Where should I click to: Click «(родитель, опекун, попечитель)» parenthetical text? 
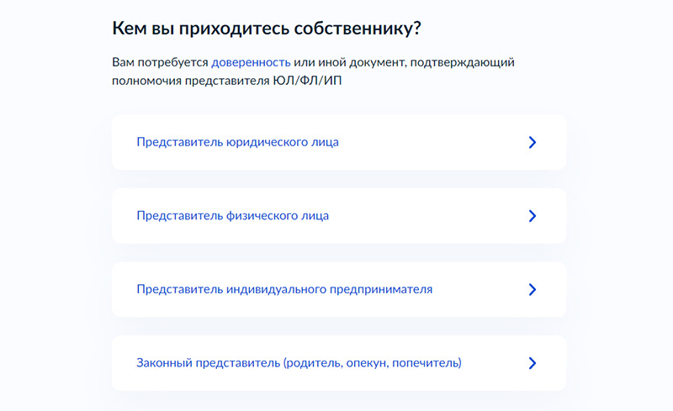pyautogui.click(x=372, y=363)
